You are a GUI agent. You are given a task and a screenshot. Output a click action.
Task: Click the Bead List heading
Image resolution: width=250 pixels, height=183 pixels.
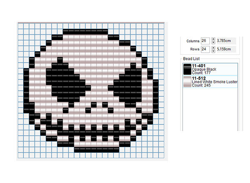(191, 59)
